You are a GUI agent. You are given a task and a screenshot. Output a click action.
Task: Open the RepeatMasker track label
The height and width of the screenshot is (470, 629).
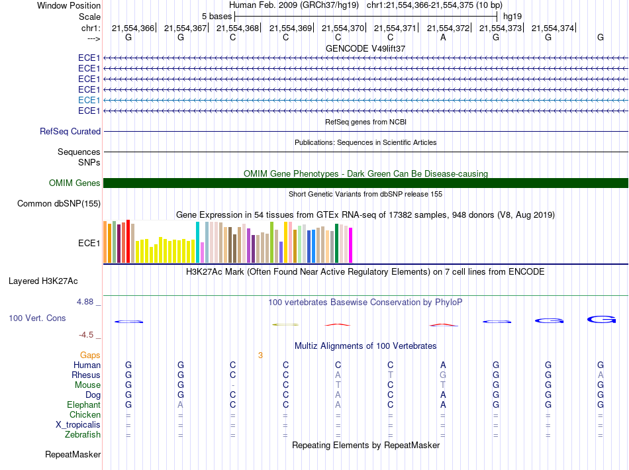pos(73,455)
